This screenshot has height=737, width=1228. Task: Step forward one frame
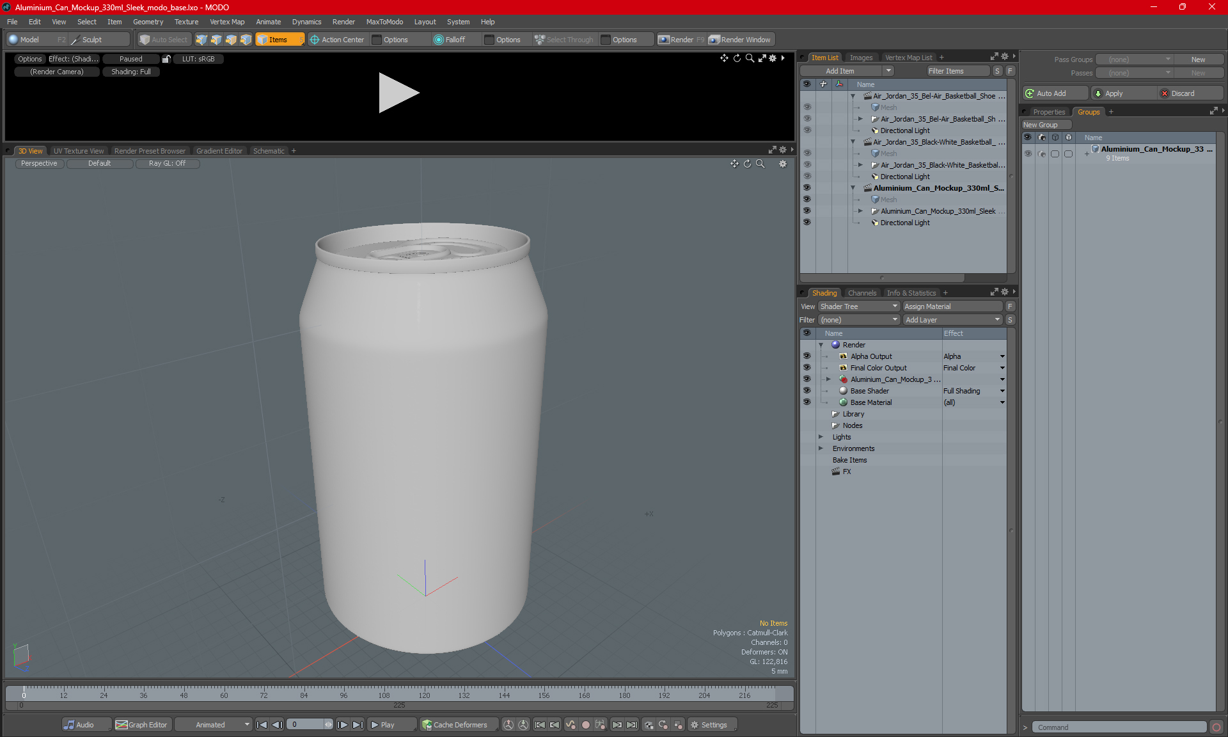(x=343, y=725)
